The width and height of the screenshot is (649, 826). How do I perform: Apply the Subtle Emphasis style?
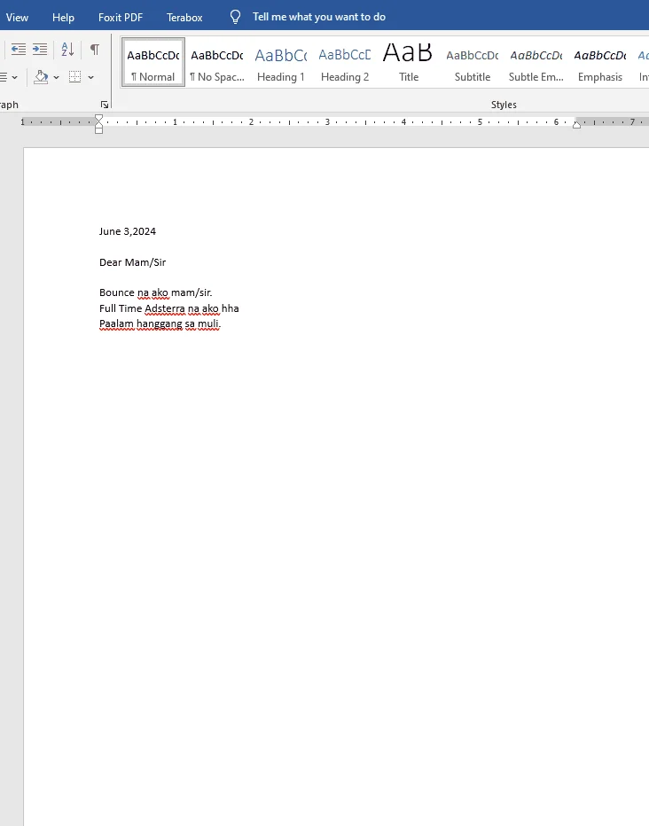(x=536, y=62)
